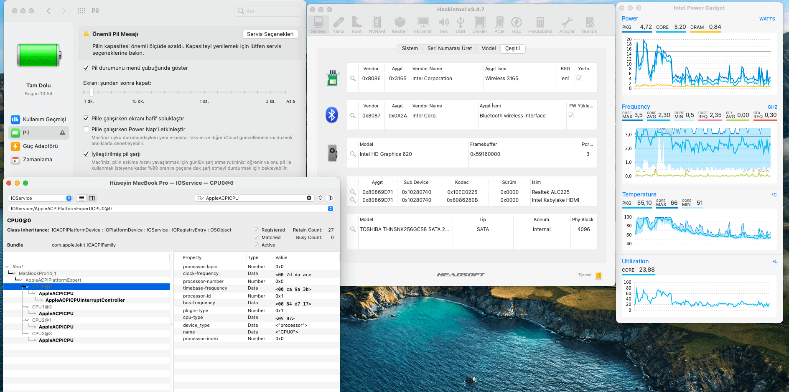Uncheck 'Pil durumunu menü çubuğunda göster'
Viewport: 789px width, 392px height.
[x=86, y=68]
